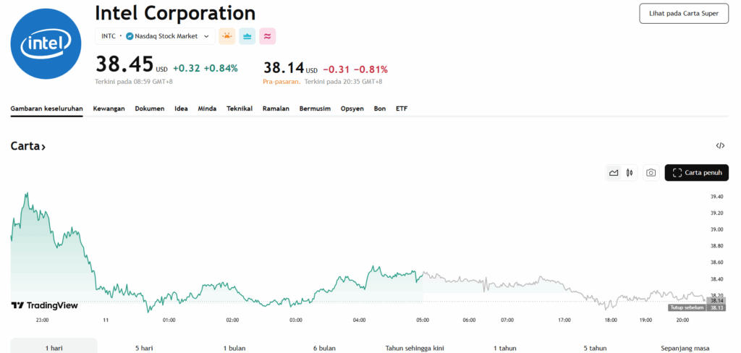Open the Kewangan tab
This screenshot has width=741, height=353.
[x=109, y=109]
